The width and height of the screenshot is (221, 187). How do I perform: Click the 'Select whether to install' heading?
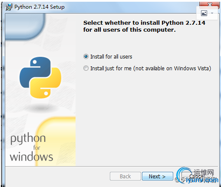click(144, 26)
